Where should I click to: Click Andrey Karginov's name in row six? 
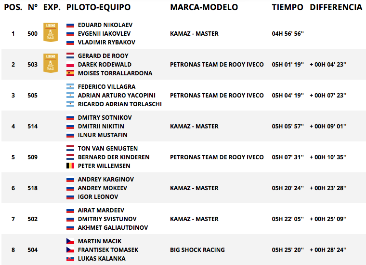(106, 180)
